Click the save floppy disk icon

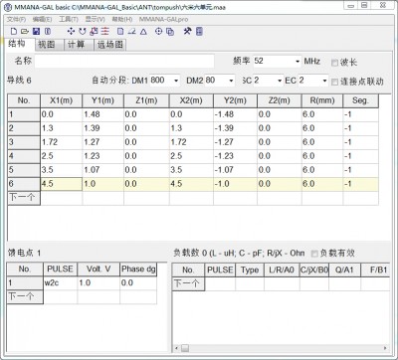pos(37,32)
